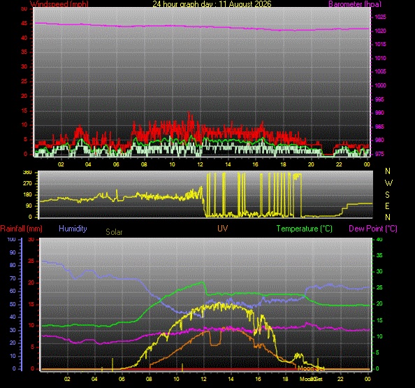The image size is (415, 388).
Task: Click the '975' barometer scale value
Action: pos(379,154)
